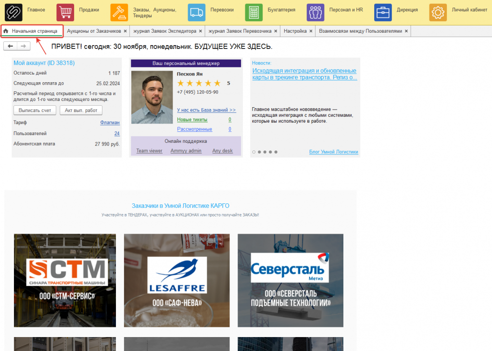Launch Team viewer support link
492x351 pixels.
point(150,150)
